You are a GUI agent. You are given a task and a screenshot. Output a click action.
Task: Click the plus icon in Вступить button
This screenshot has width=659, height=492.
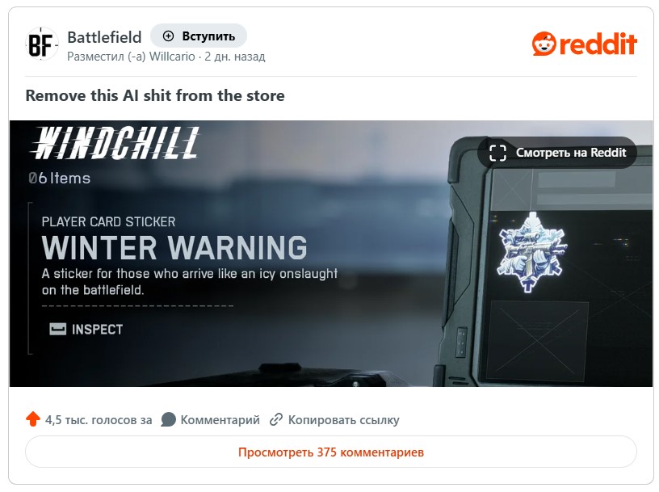168,36
